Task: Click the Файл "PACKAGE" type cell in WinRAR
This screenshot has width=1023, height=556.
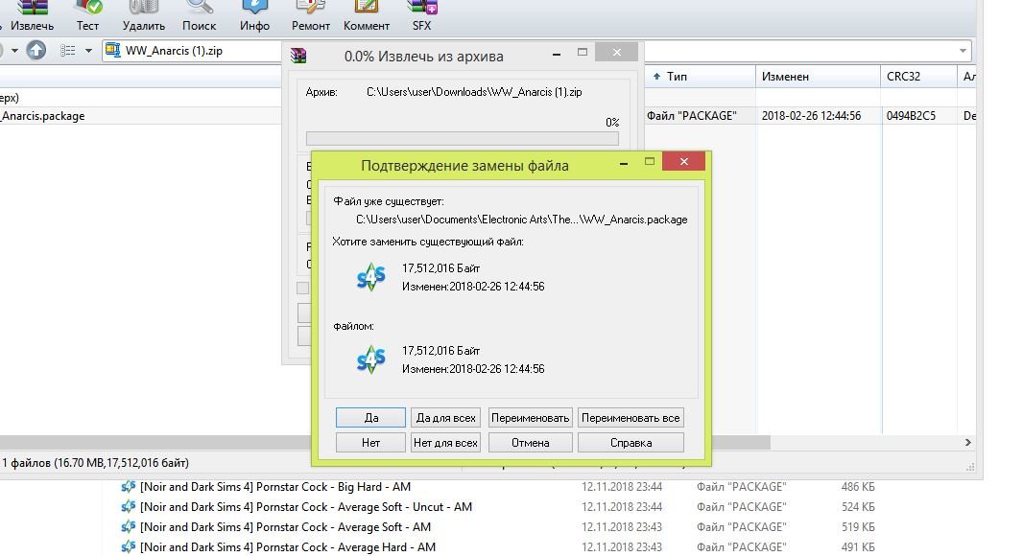Action: point(692,116)
